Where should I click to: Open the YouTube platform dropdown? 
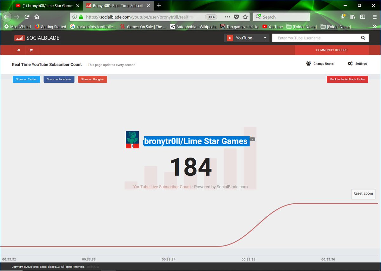pyautogui.click(x=247, y=38)
